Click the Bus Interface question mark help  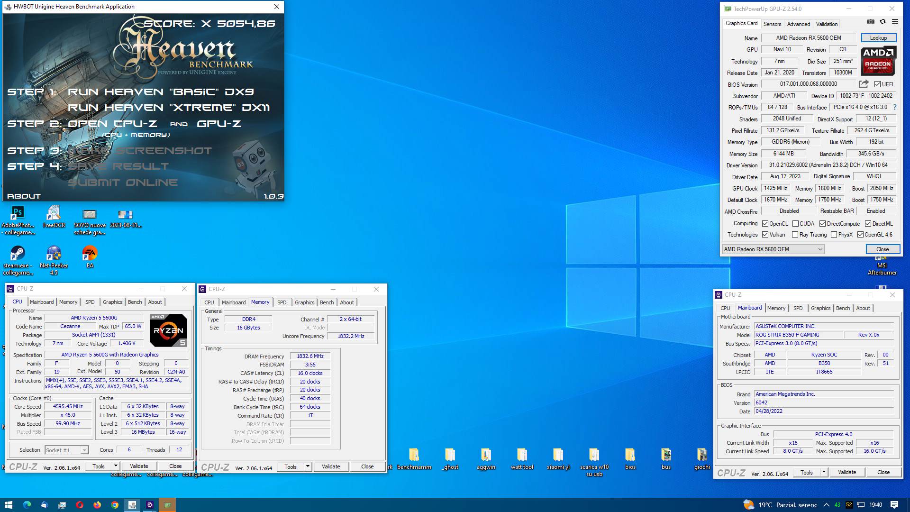(x=895, y=107)
